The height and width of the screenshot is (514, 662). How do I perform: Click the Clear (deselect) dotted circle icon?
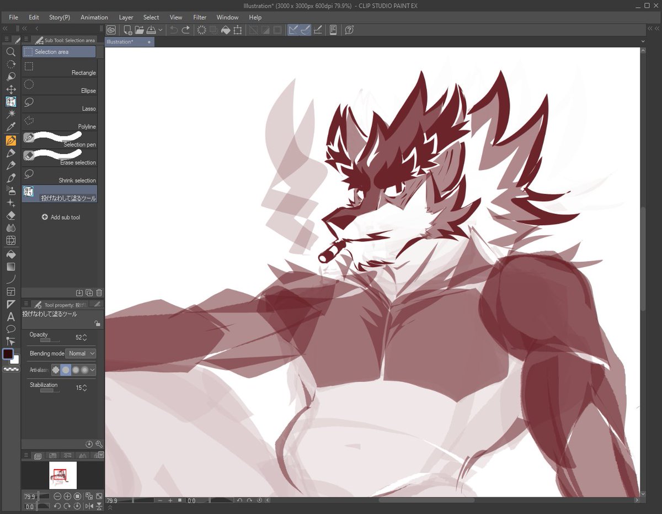pos(201,30)
